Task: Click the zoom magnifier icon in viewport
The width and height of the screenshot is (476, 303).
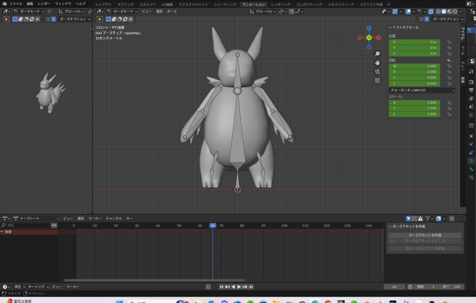Action: tap(377, 54)
